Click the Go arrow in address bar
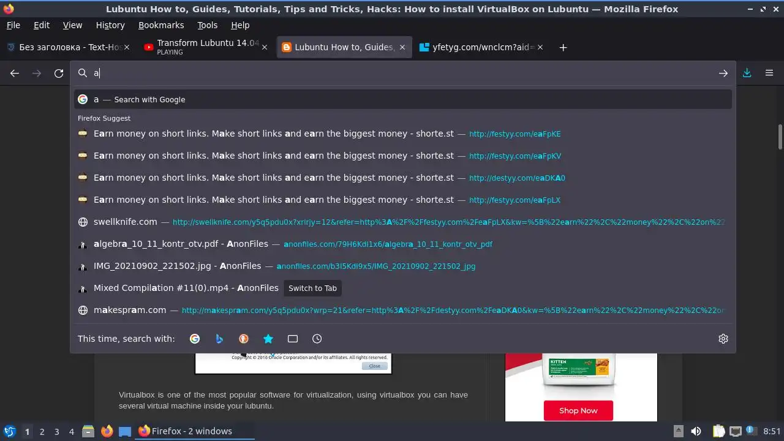Image resolution: width=784 pixels, height=441 pixels. click(723, 73)
